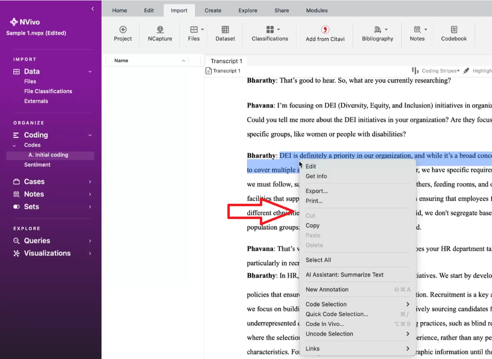
Task: Sort list by Name column header
Action: (x=148, y=60)
